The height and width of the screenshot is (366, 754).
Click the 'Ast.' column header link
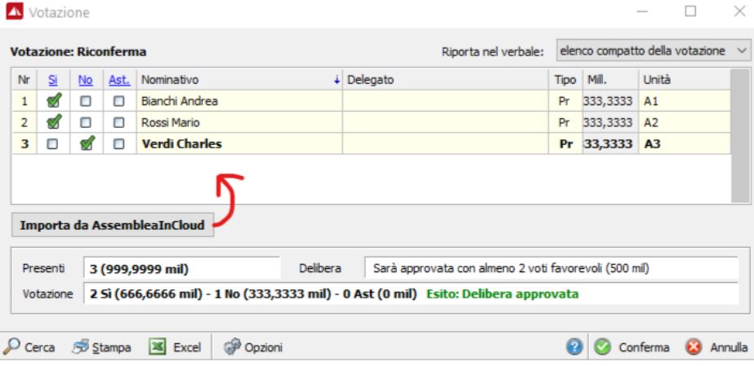[x=119, y=80]
